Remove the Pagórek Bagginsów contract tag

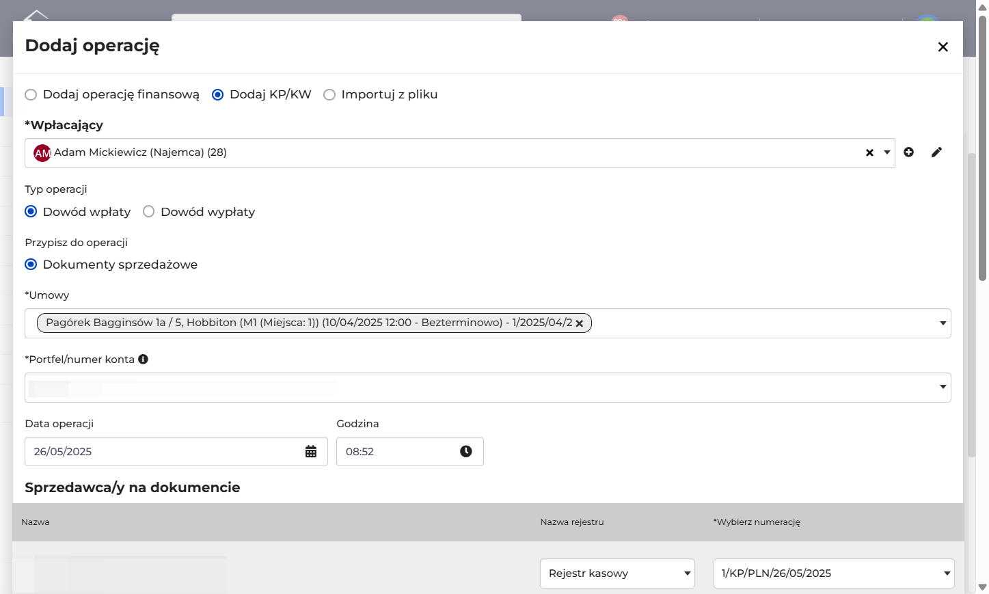point(580,323)
